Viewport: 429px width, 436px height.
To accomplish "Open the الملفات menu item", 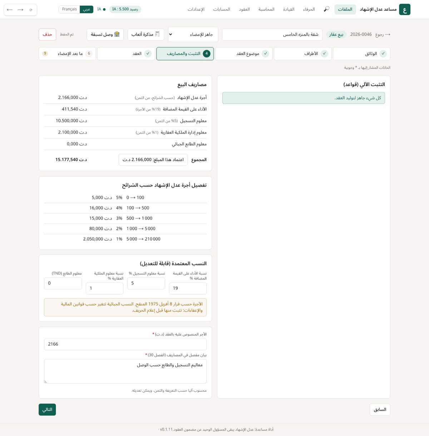I will 345,9.
